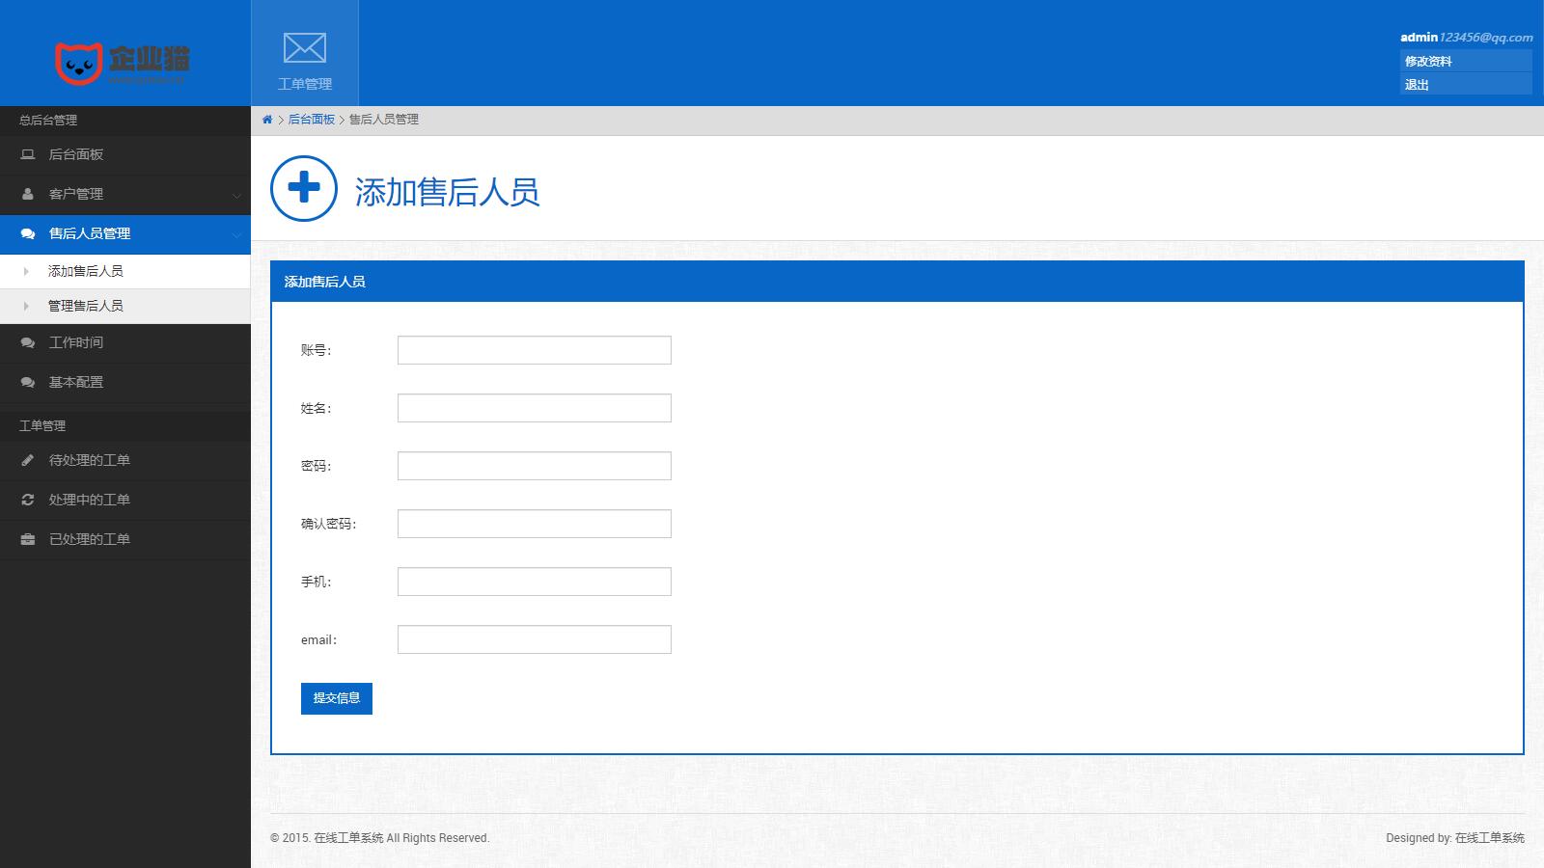Click the 后台面板 breadcrumb link
1544x868 pixels.
[311, 120]
